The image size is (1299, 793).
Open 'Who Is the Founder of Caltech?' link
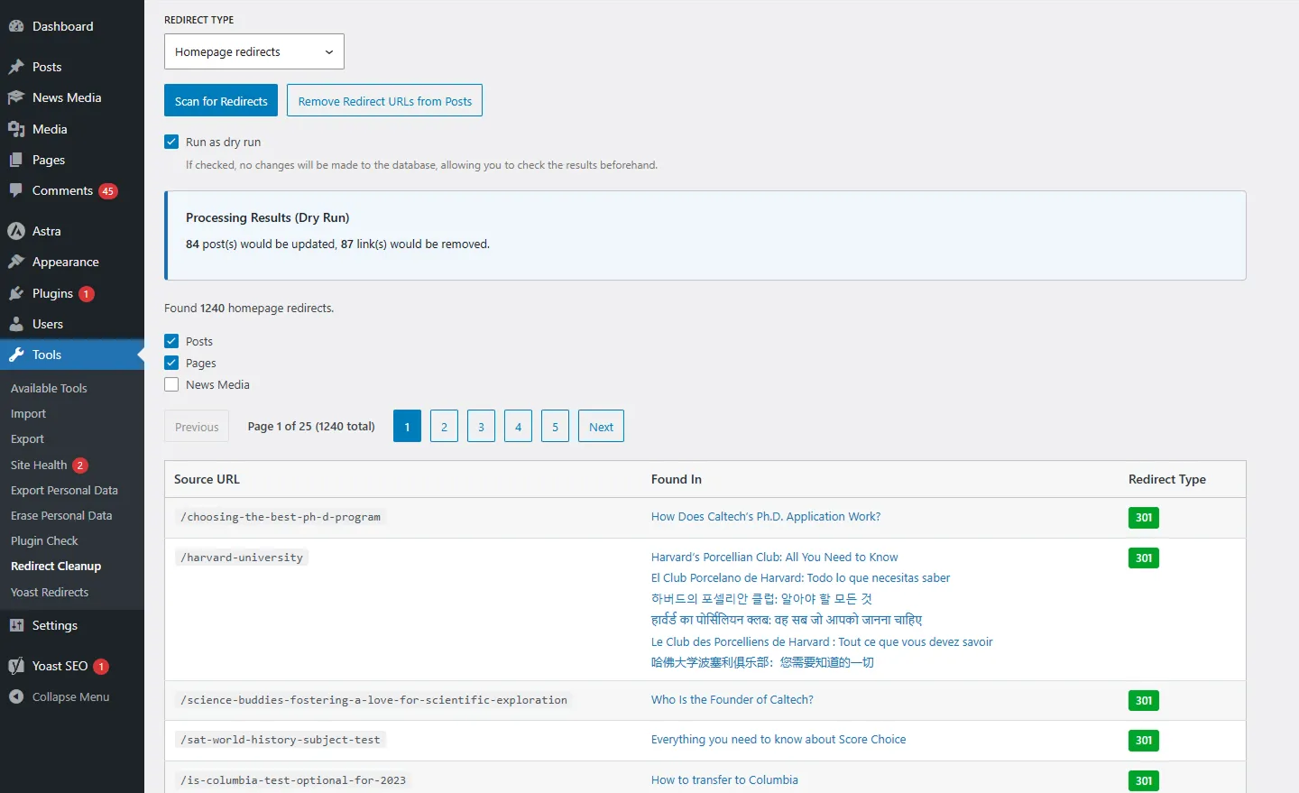[x=732, y=699]
